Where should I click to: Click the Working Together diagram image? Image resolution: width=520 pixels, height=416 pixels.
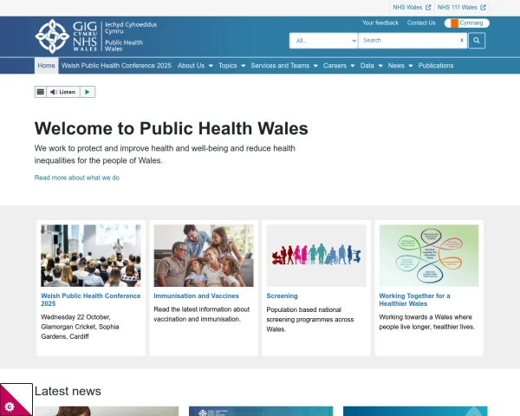[429, 256]
